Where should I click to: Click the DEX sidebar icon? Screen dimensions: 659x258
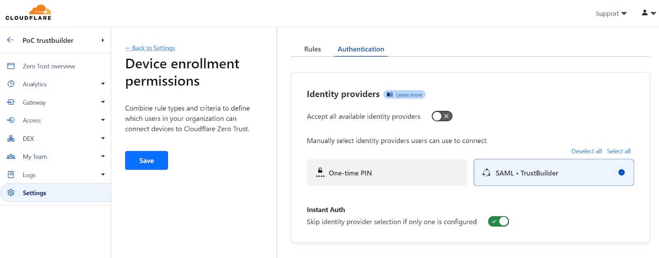(11, 138)
